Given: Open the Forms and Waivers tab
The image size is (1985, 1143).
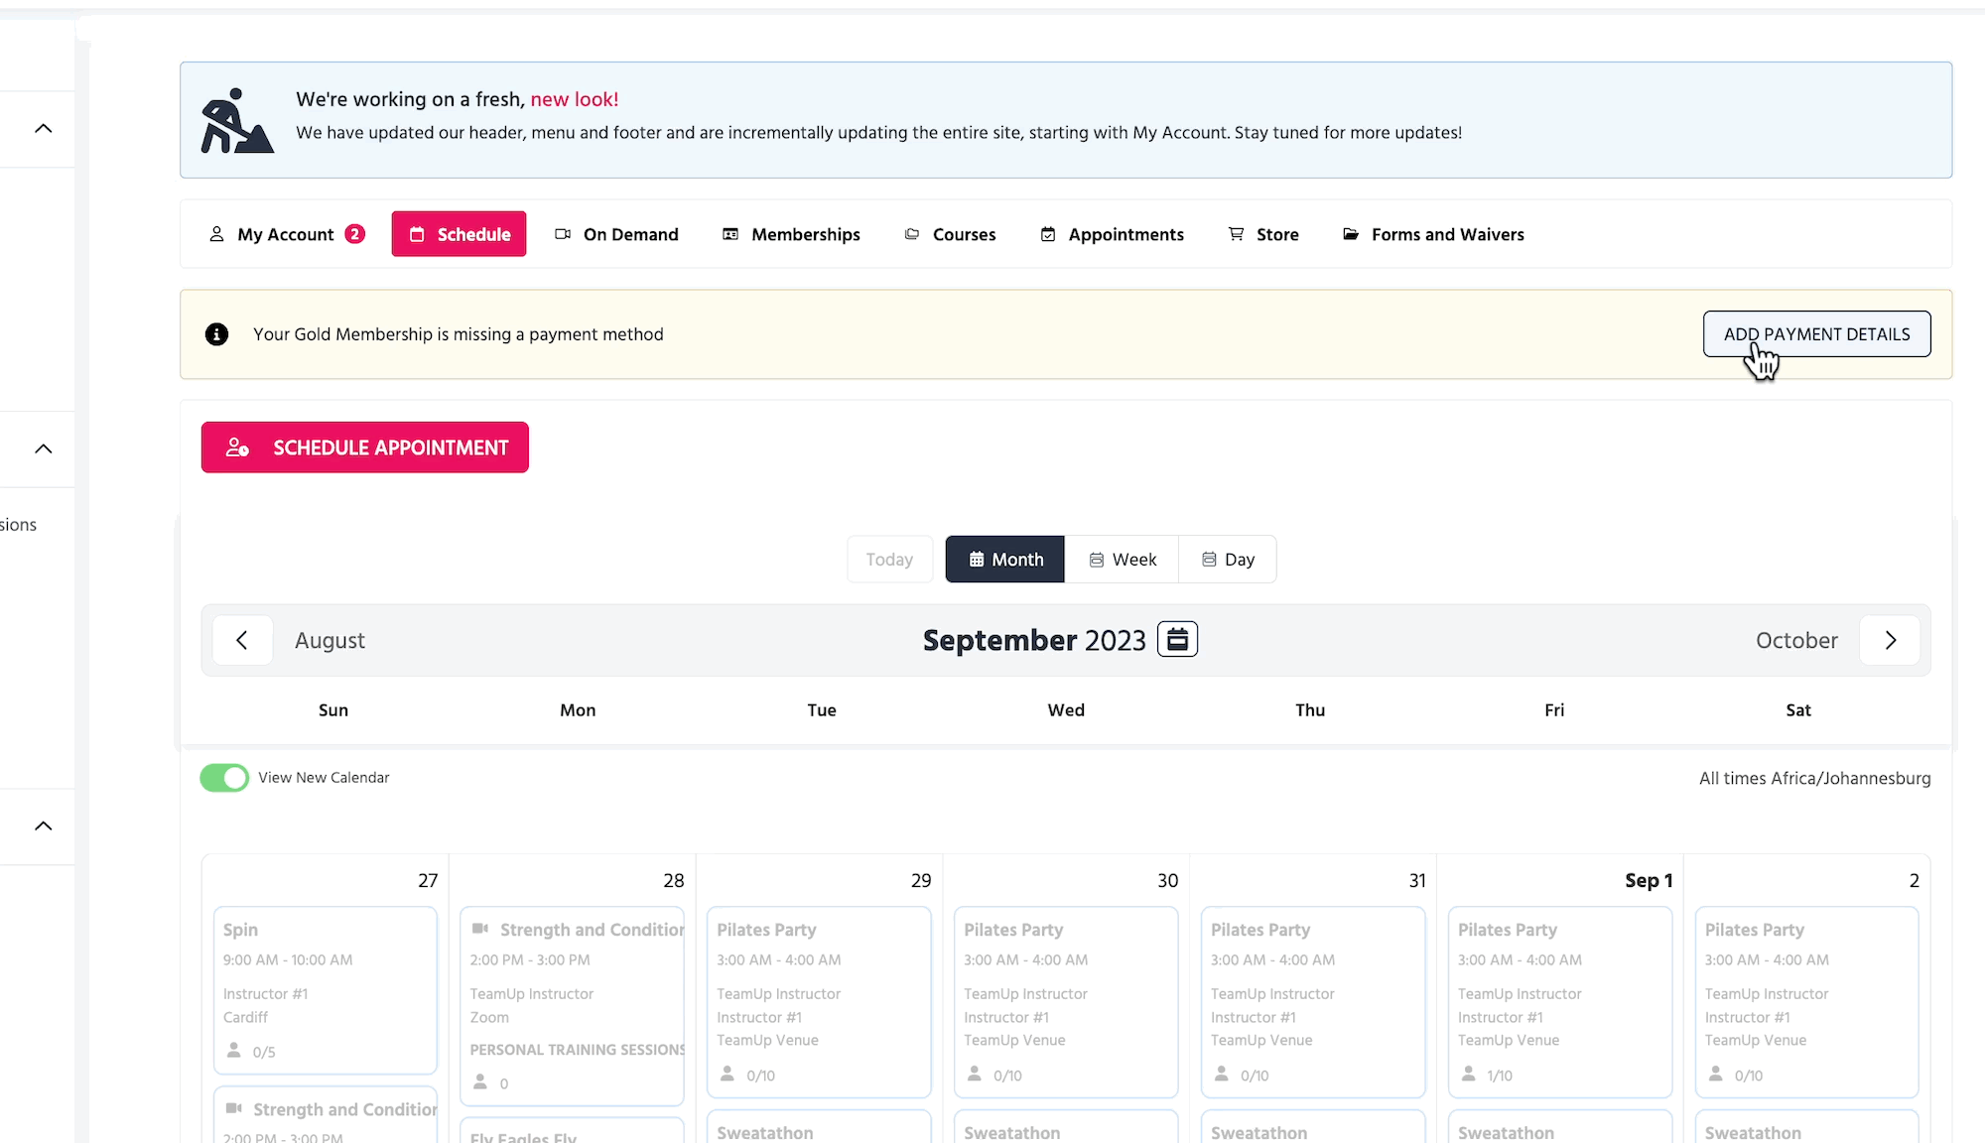Looking at the screenshot, I should (1433, 234).
